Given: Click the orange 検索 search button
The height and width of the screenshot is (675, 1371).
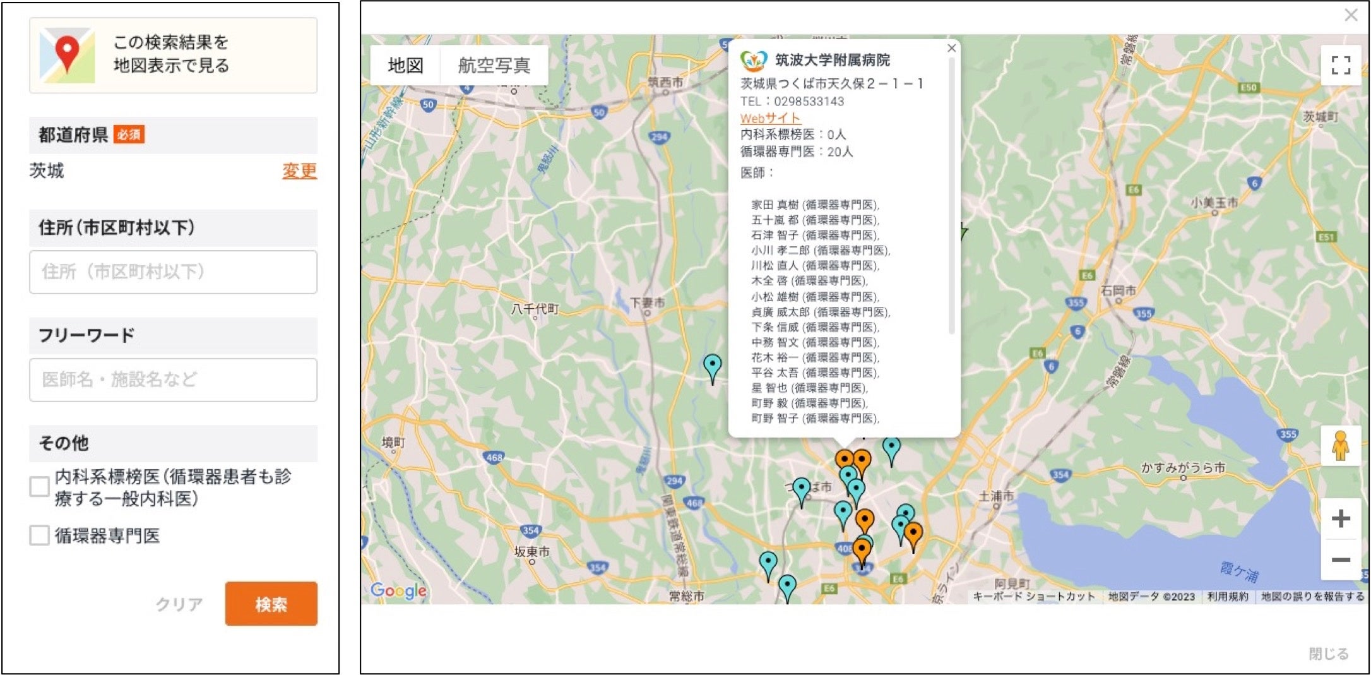Looking at the screenshot, I should coord(271,604).
